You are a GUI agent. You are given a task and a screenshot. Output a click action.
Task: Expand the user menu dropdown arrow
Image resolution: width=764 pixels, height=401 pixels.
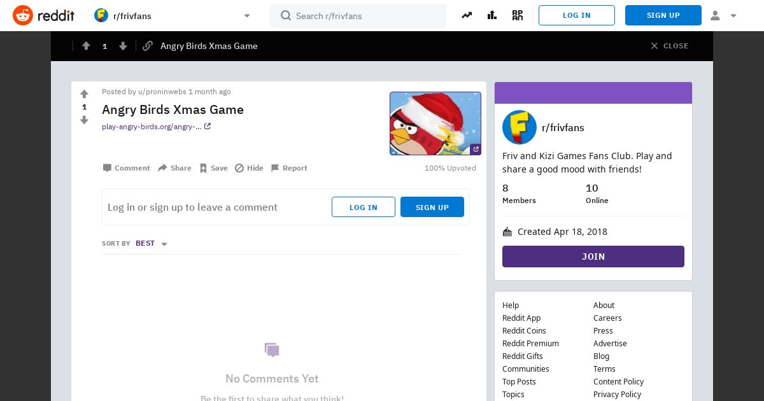tap(733, 16)
